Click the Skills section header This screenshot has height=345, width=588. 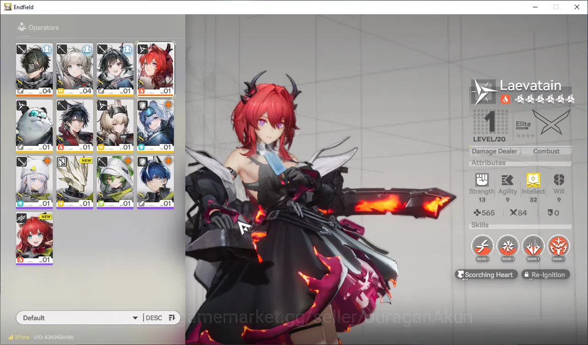[480, 225]
